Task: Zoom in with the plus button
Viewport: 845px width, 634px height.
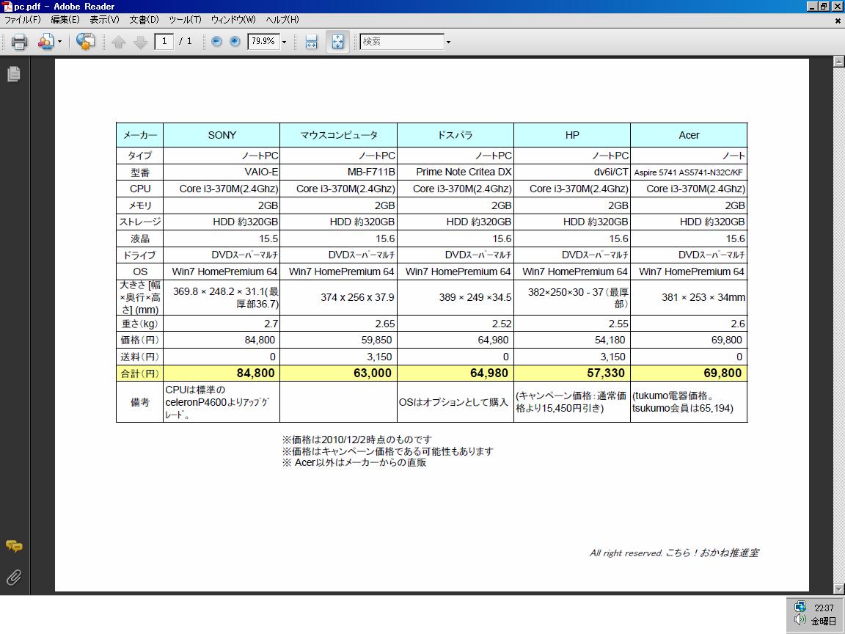Action: (235, 41)
